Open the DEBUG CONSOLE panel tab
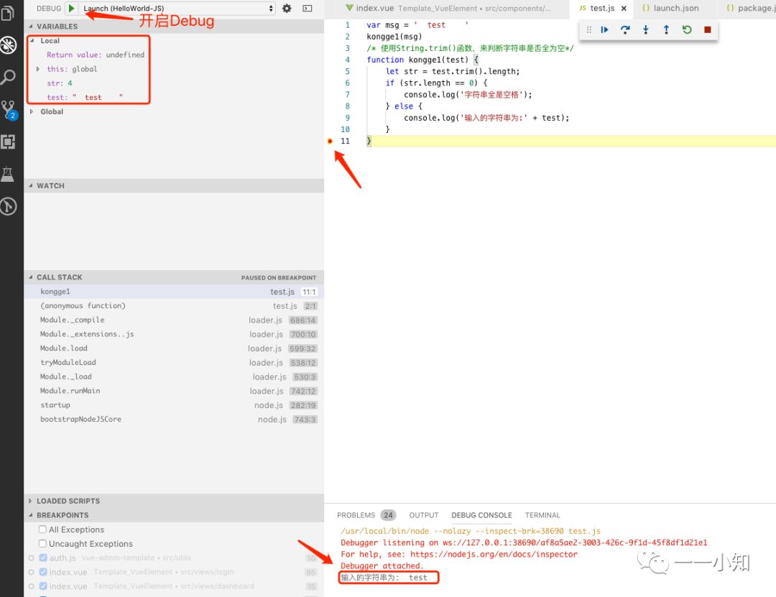The image size is (776, 597). coord(481,515)
